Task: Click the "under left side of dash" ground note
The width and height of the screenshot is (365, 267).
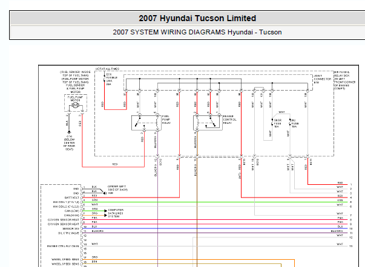Action: 117,190
